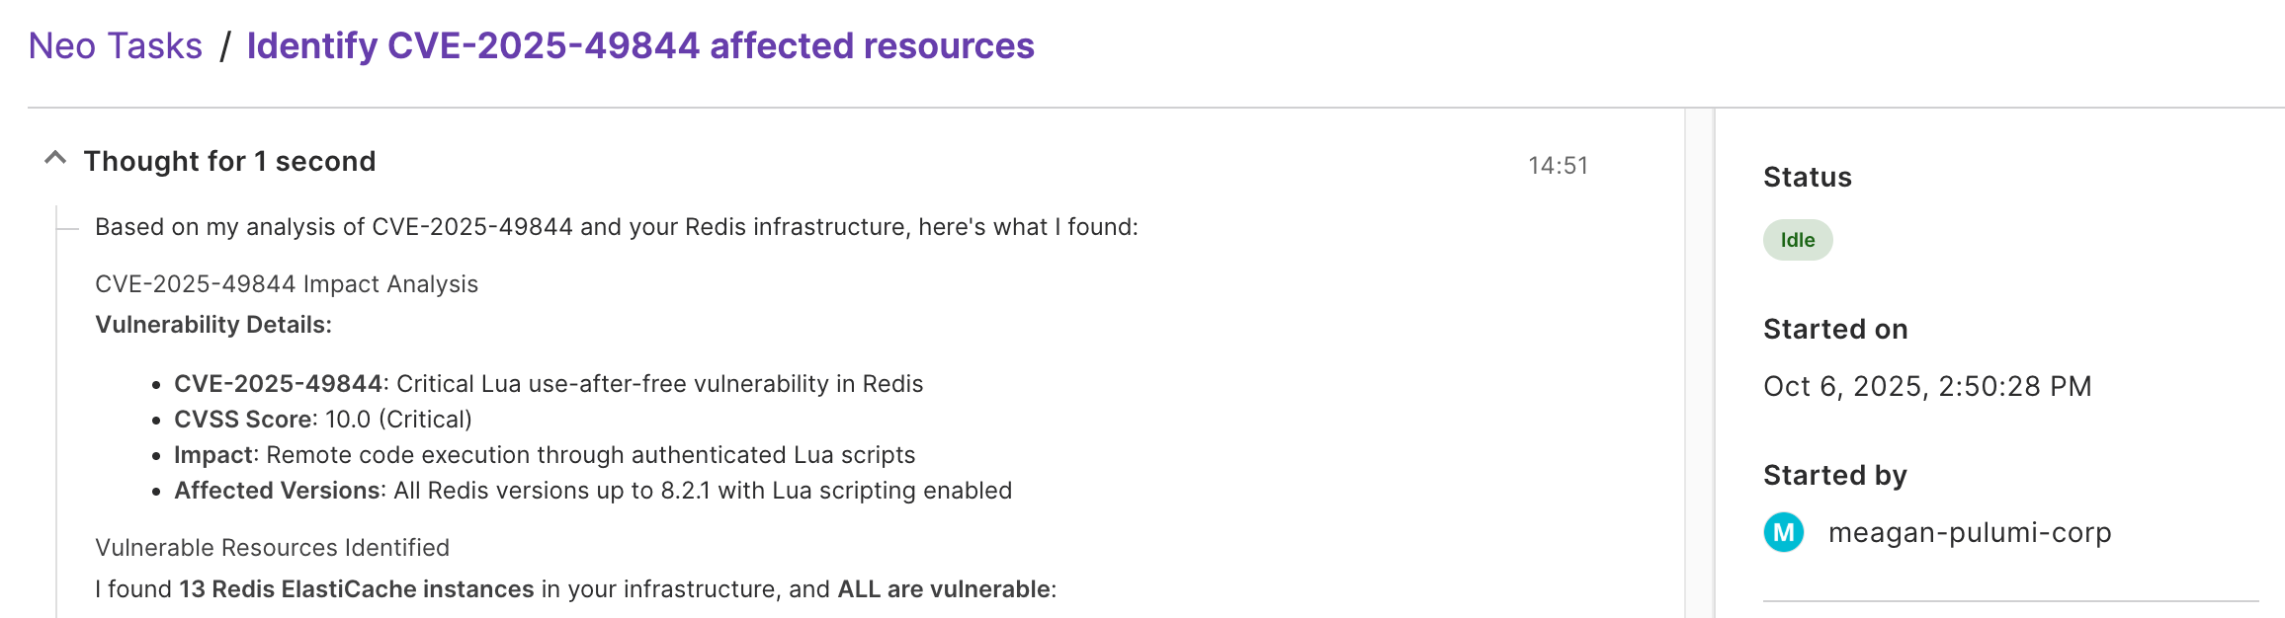
Task: Click the "Started on" label
Action: pos(1834,330)
